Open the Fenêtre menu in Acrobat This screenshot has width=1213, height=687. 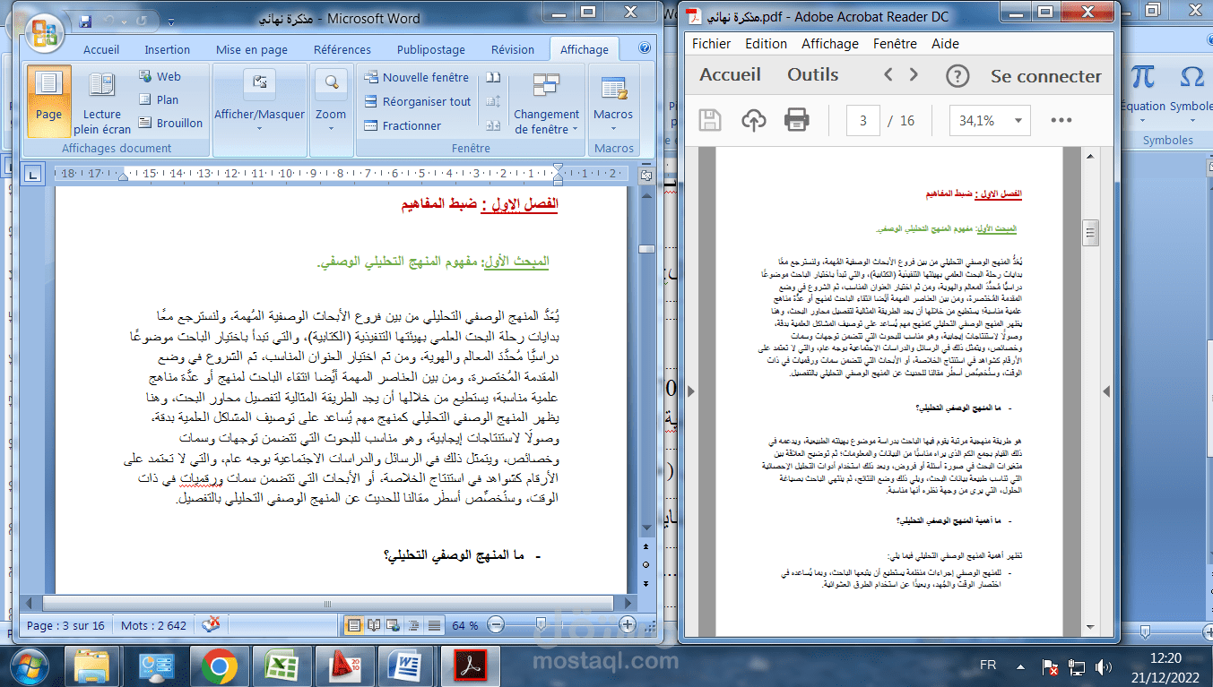895,43
